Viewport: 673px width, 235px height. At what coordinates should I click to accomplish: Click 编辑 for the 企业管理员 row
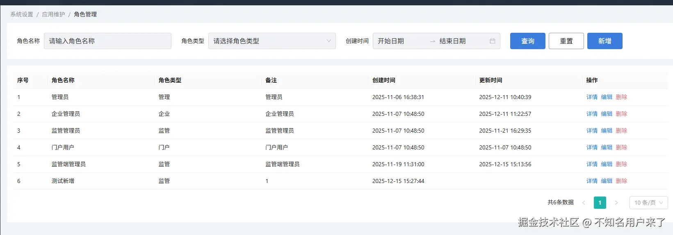pyautogui.click(x=607, y=114)
